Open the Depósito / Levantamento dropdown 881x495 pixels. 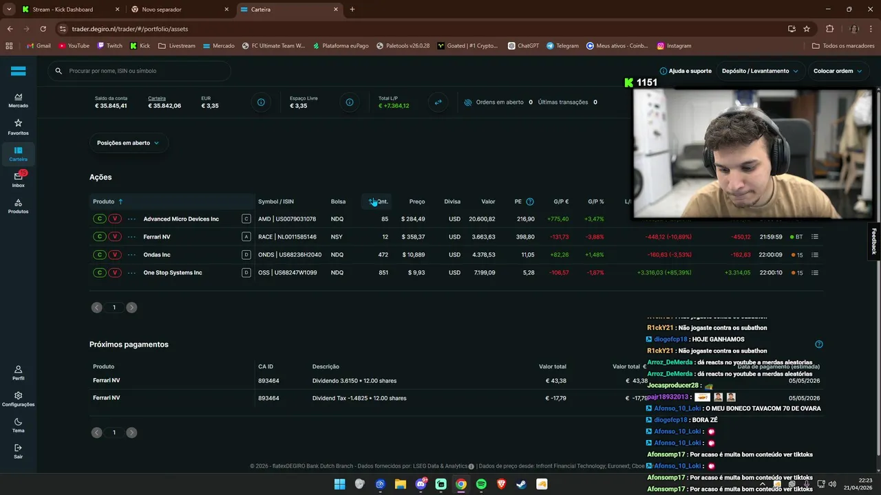click(x=760, y=71)
